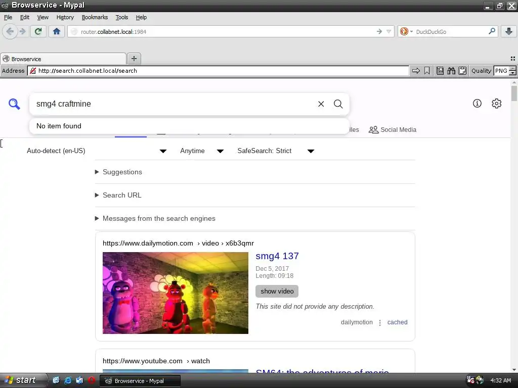Click the binoculars find icon
Image resolution: width=518 pixels, height=388 pixels.
(451, 71)
